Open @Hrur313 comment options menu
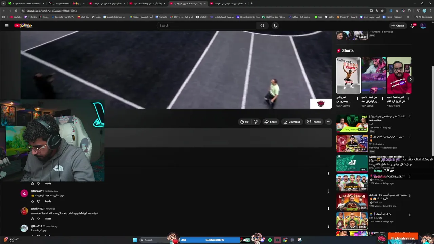 [328, 226]
